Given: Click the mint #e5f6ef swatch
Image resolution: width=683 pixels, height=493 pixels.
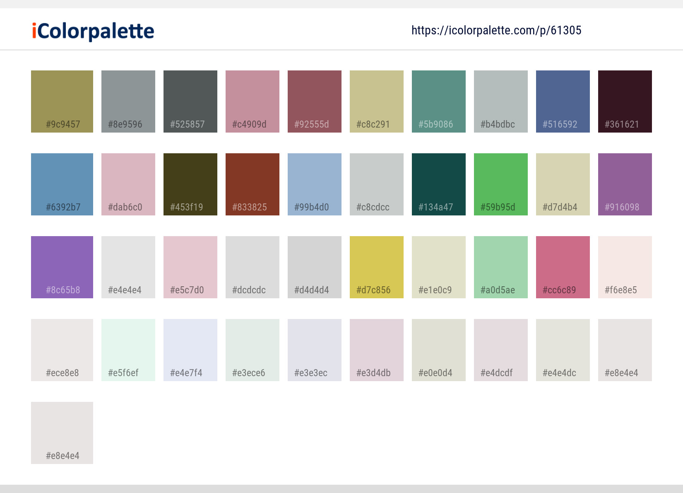Looking at the screenshot, I should (128, 350).
